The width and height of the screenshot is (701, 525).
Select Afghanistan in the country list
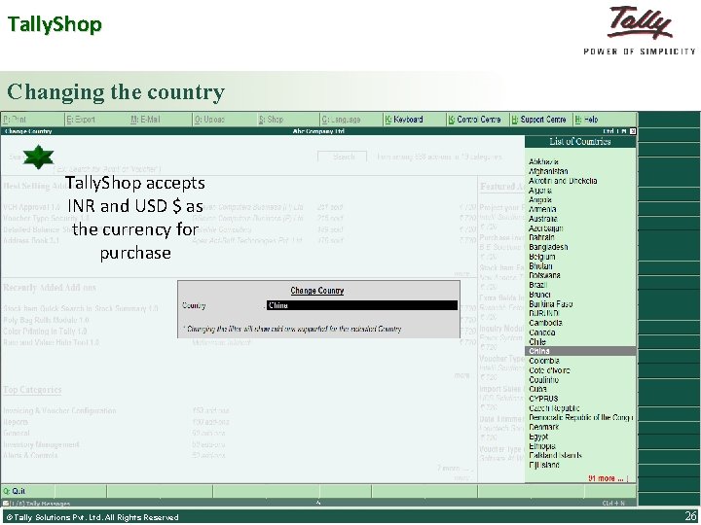(548, 171)
